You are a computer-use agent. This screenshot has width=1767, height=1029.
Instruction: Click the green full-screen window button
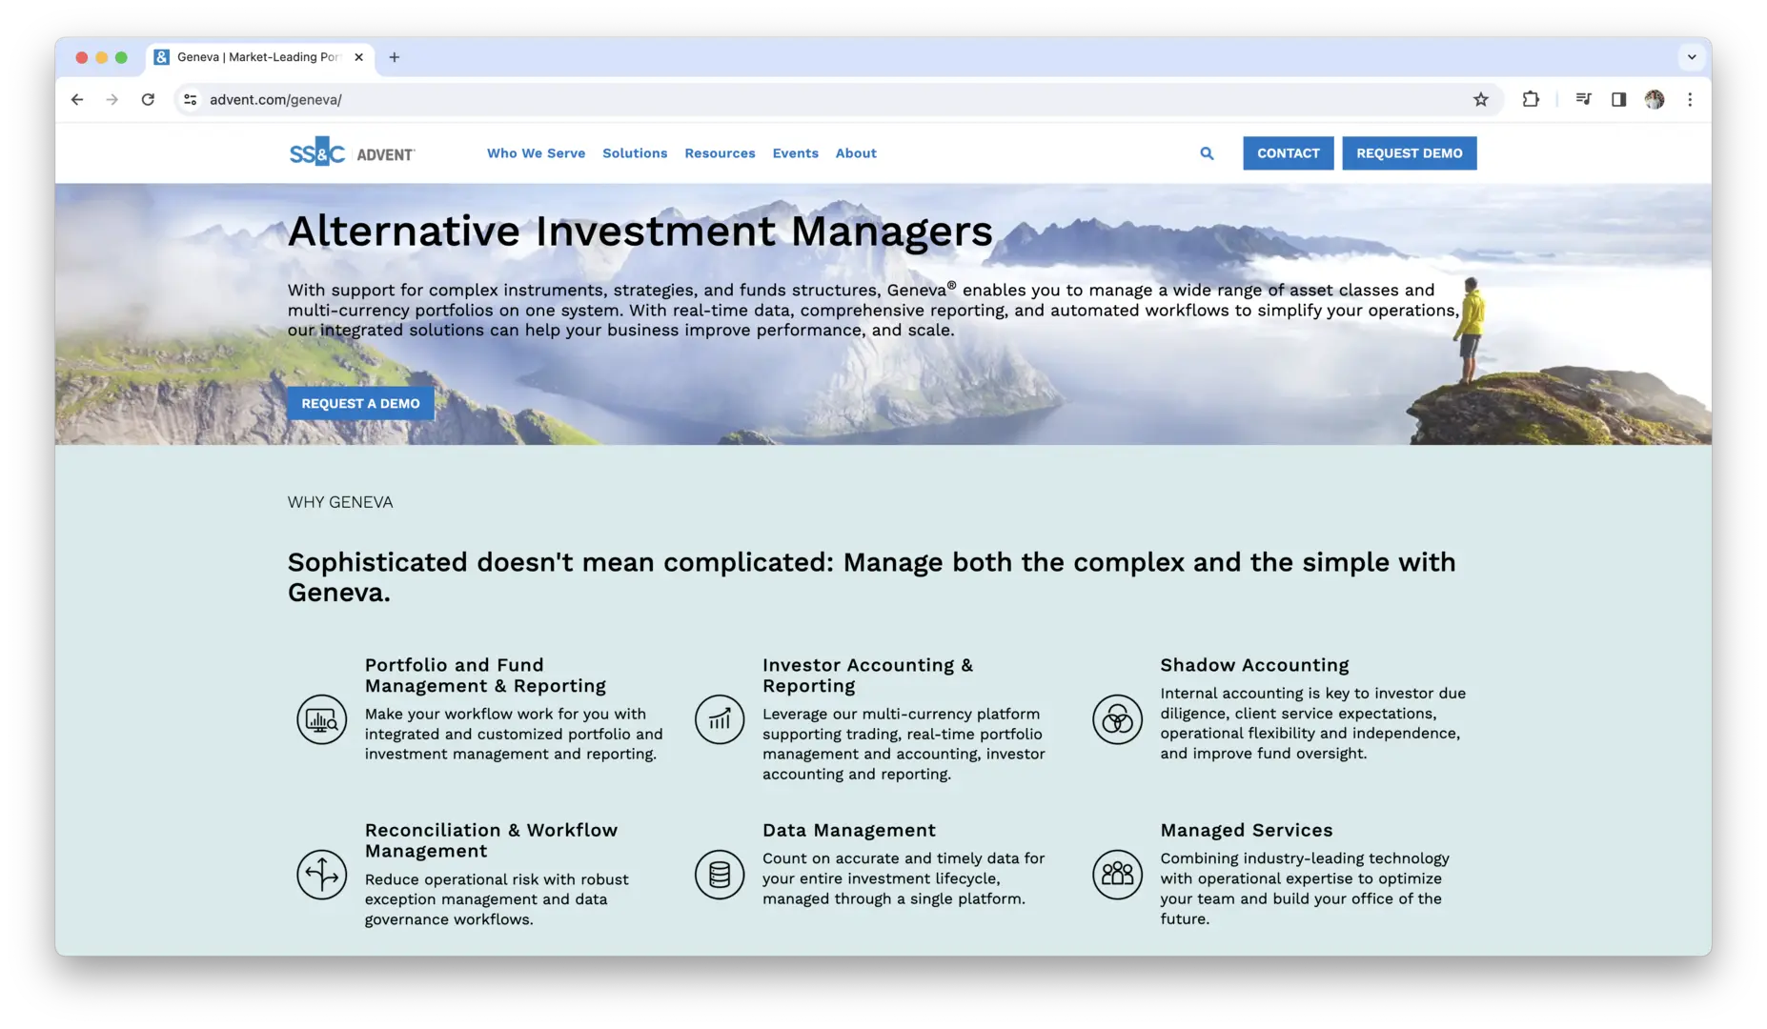121,57
